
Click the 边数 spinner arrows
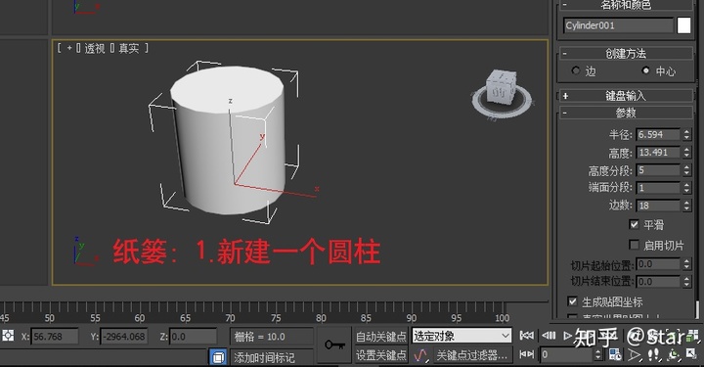pos(686,206)
